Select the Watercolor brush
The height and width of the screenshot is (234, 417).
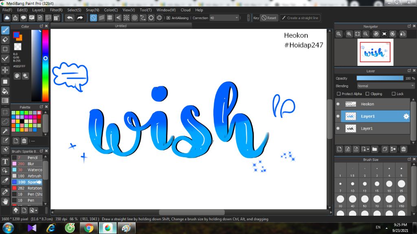point(27,170)
